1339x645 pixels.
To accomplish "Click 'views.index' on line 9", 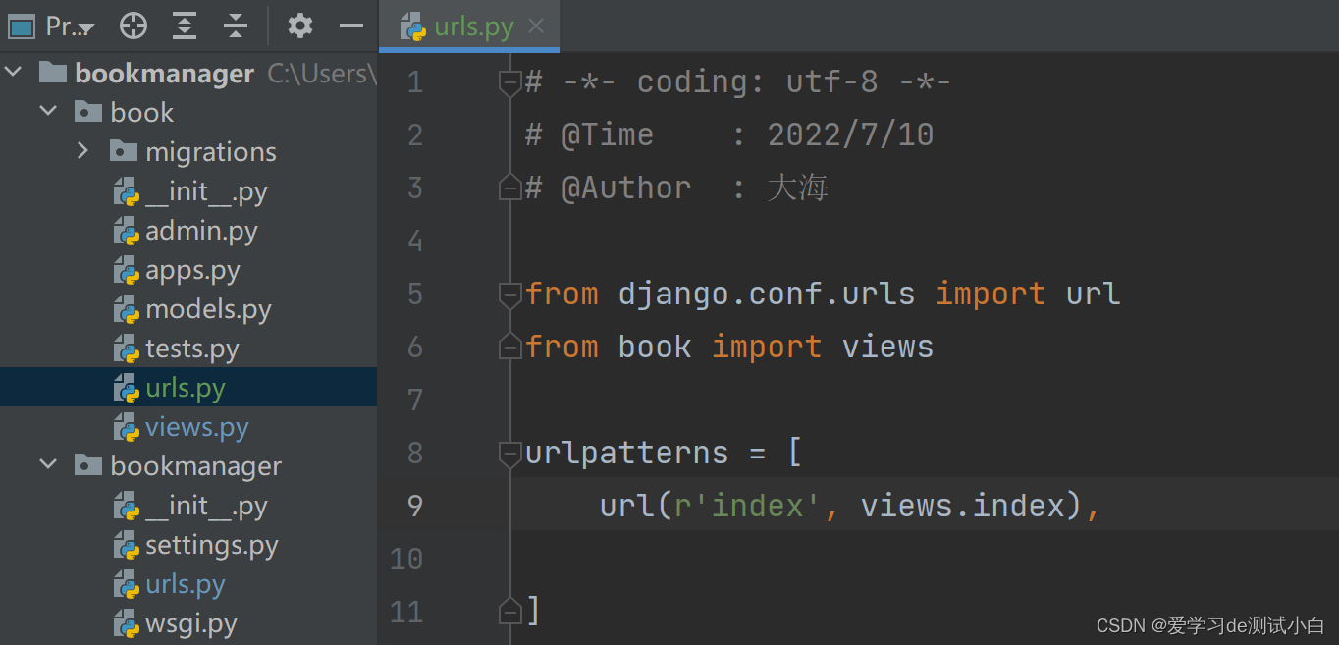I will [x=963, y=506].
